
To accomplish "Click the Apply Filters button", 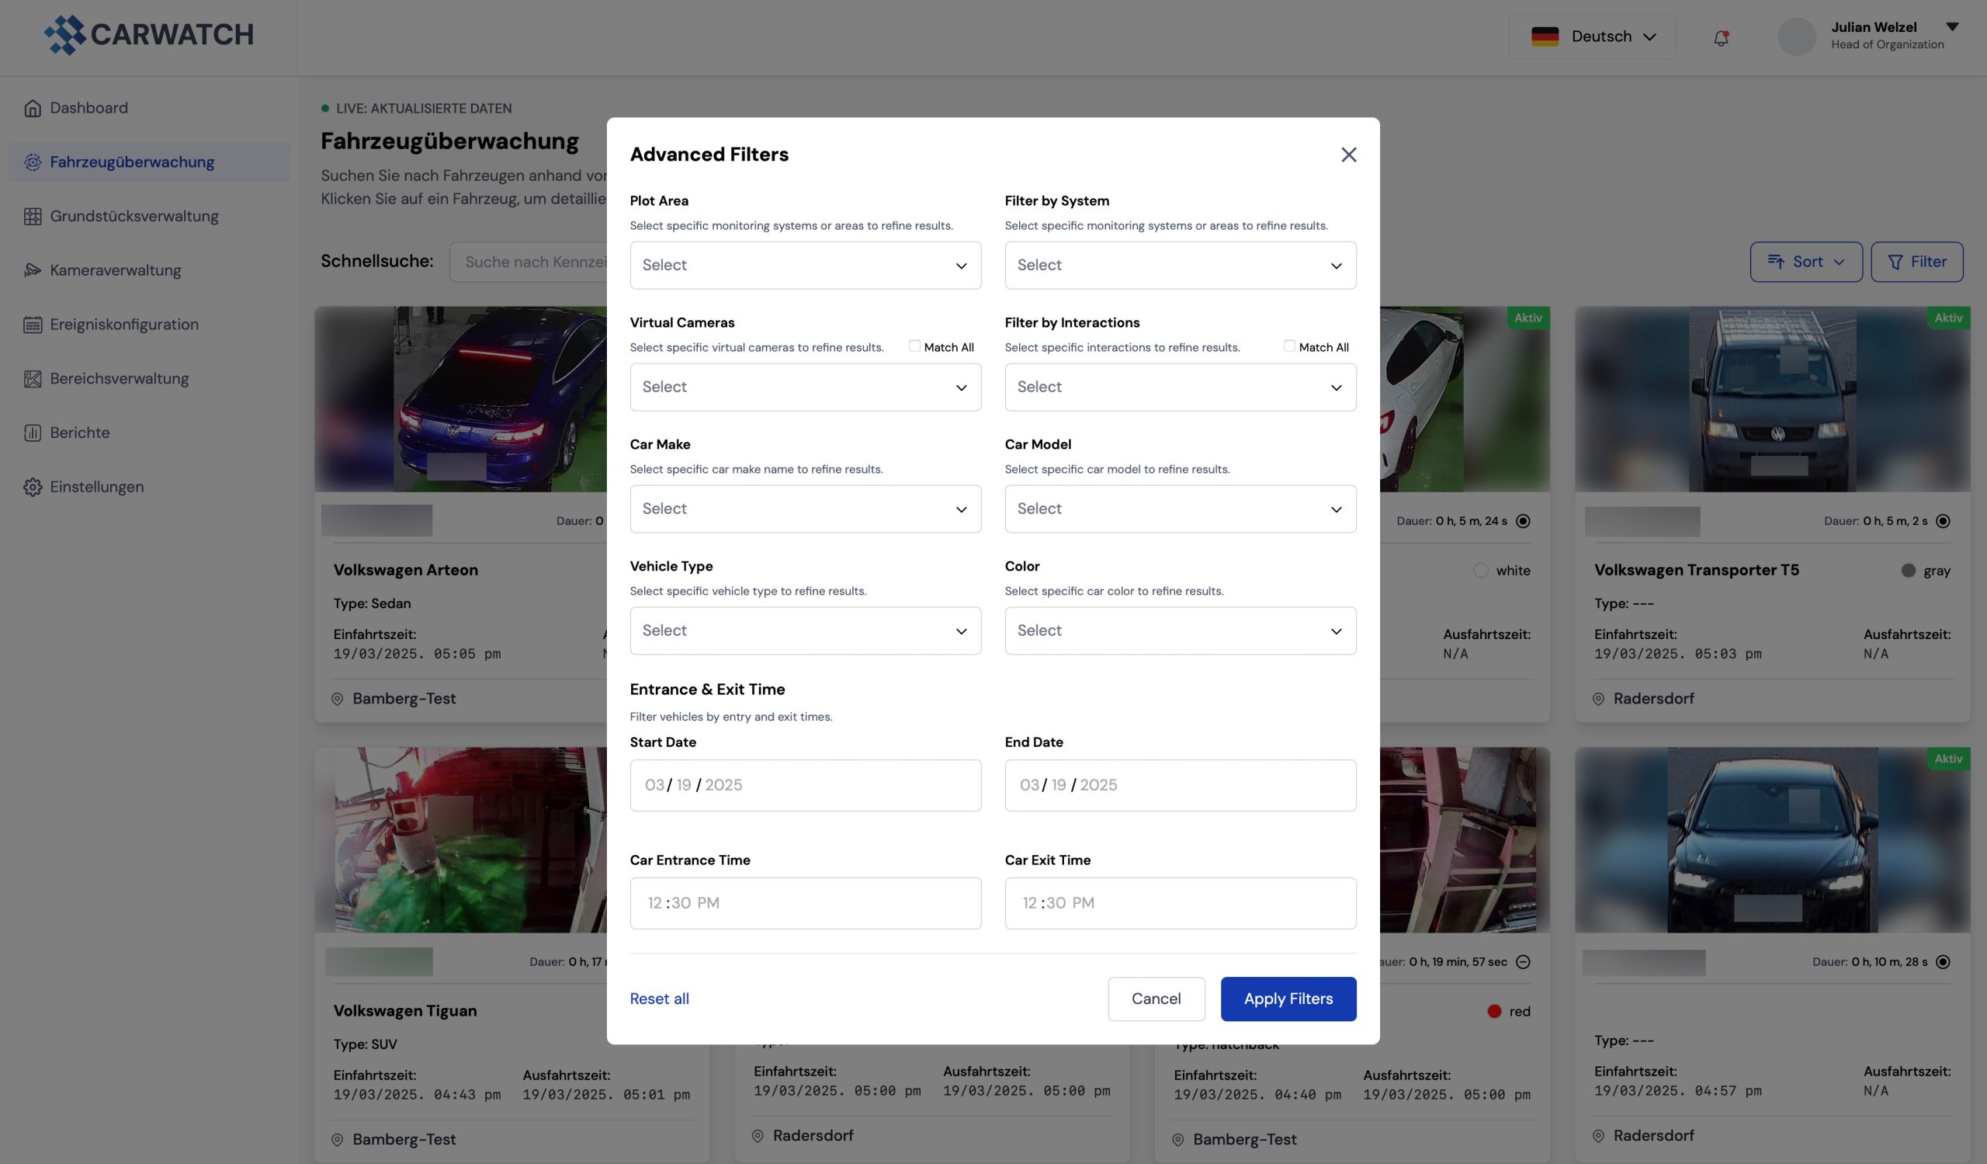I will tap(1288, 999).
